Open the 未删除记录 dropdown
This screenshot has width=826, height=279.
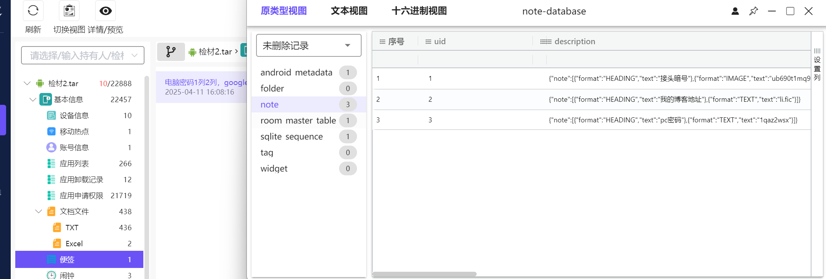pos(309,45)
